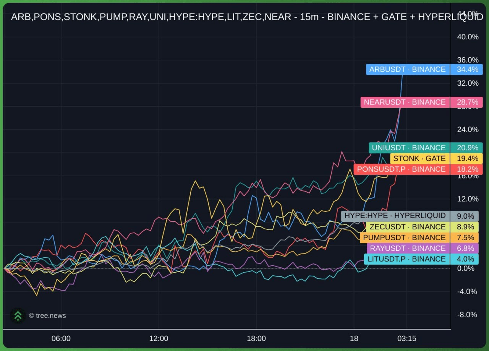Select the 8.9% value tag for ZEC

[465, 227]
